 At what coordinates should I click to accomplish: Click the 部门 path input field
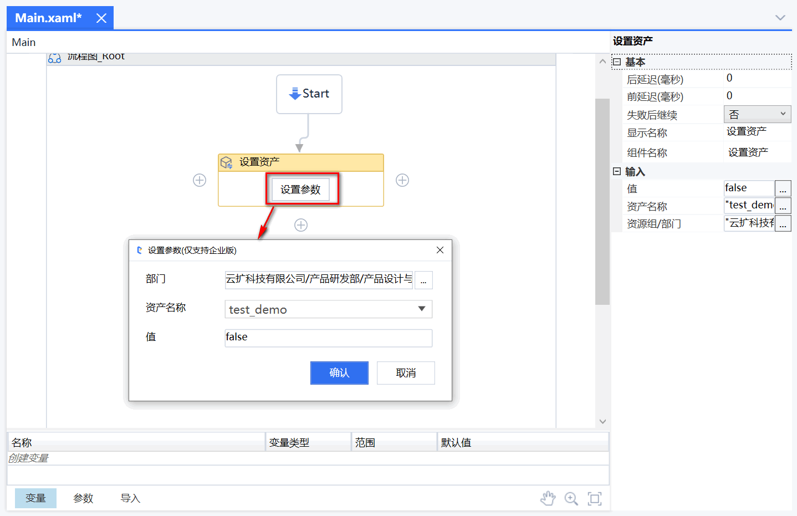319,279
